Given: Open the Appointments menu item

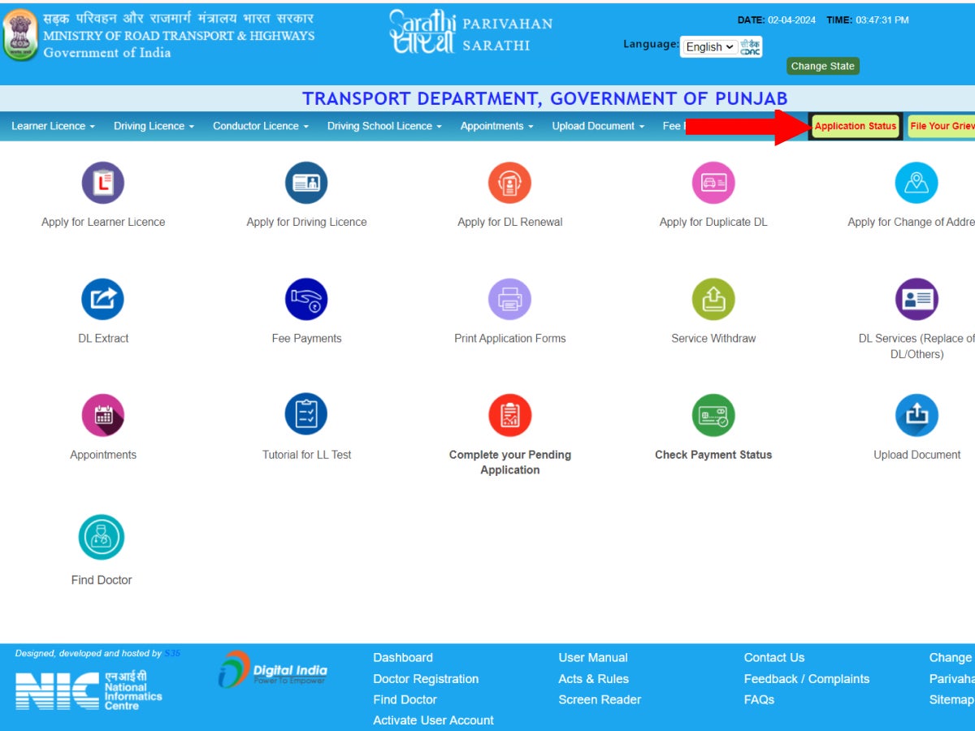Looking at the screenshot, I should (x=496, y=126).
